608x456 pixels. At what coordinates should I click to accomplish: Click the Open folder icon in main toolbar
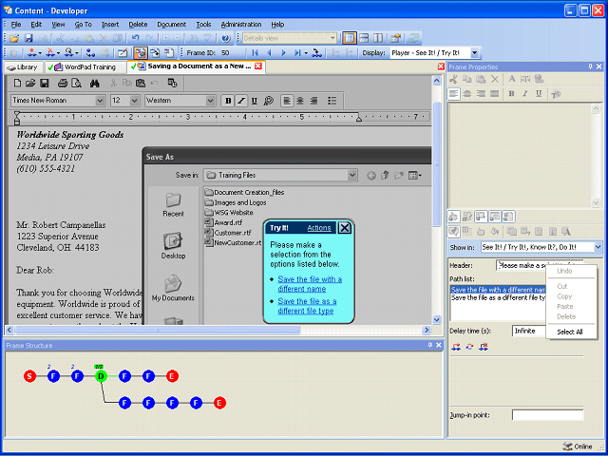click(14, 38)
